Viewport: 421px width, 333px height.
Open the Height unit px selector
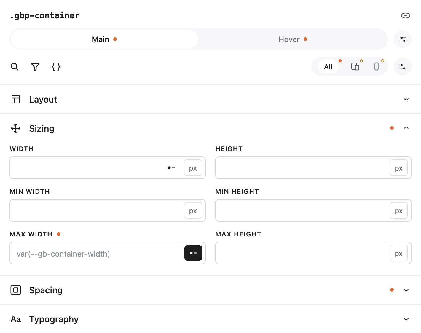tap(399, 168)
